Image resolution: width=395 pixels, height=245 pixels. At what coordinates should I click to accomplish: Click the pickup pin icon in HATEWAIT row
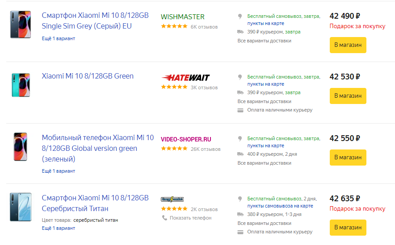pos(240,77)
